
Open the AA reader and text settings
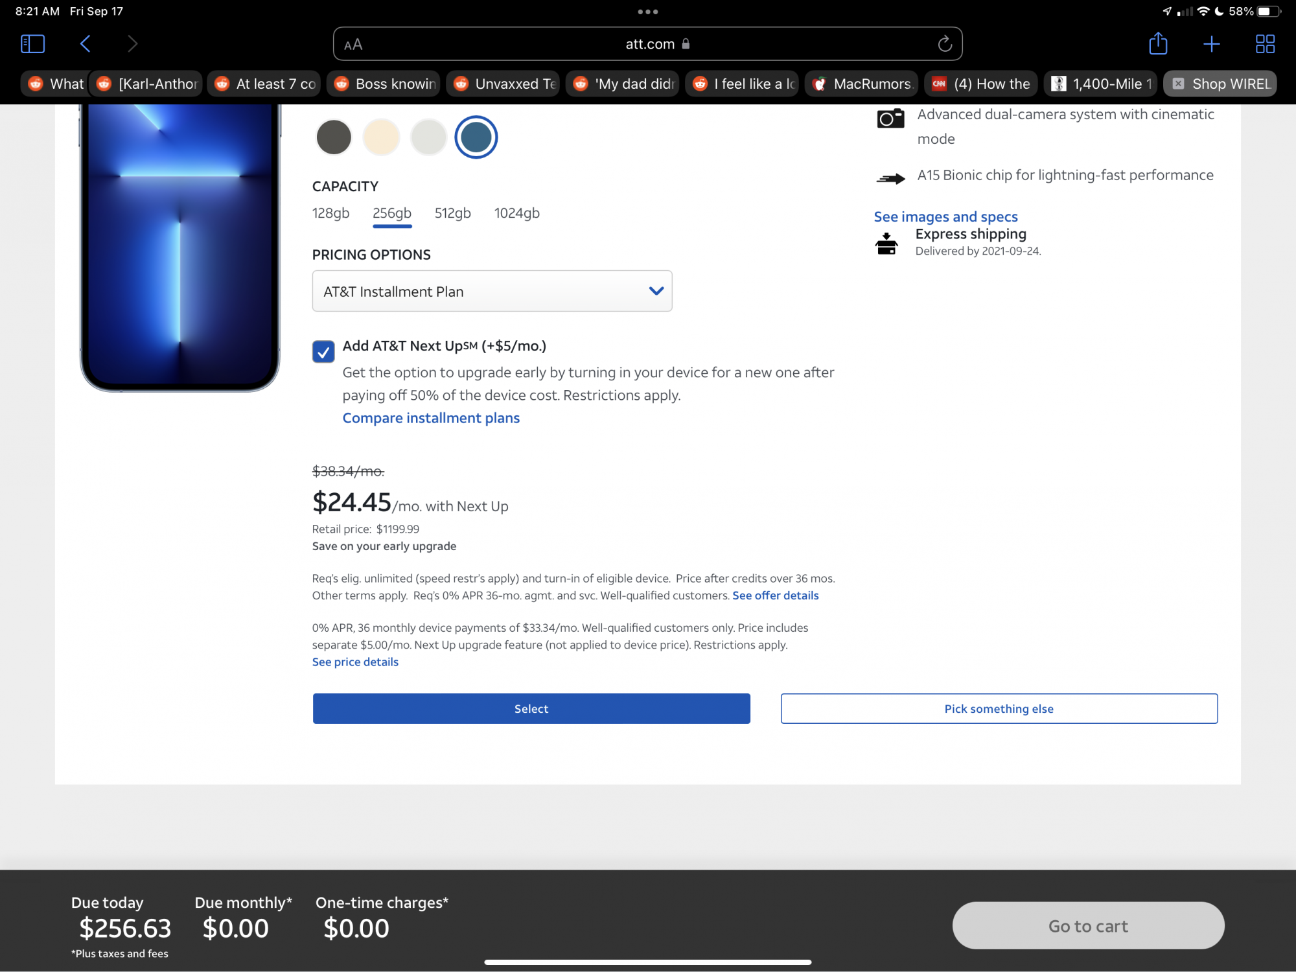click(x=353, y=45)
